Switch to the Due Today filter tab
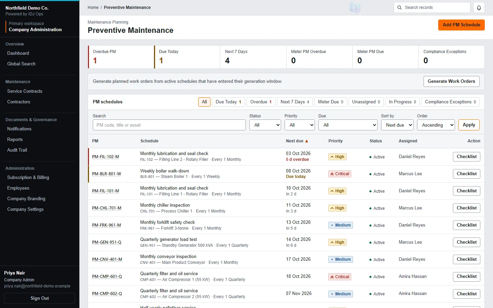Screen dimensions: 493x308 point(228,102)
